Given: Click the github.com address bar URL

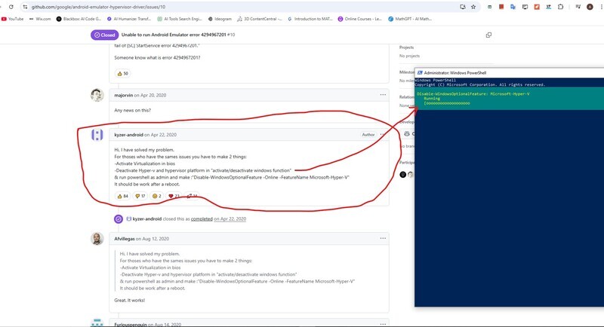Looking at the screenshot, I should 98,7.
